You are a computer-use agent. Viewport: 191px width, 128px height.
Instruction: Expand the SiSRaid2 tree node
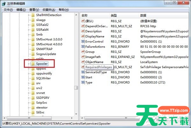[x=29, y=25]
